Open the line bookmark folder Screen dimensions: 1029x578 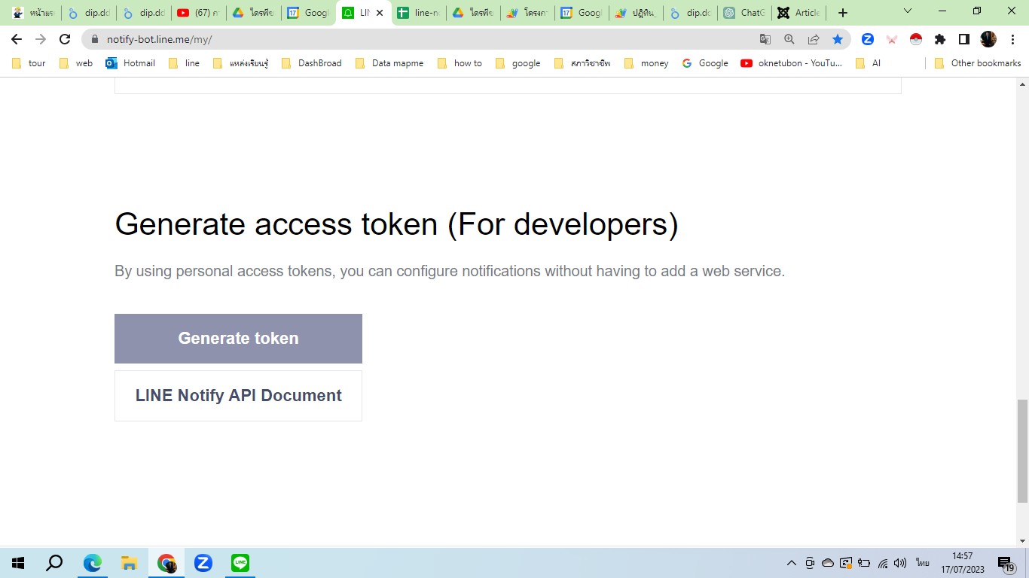click(x=185, y=63)
